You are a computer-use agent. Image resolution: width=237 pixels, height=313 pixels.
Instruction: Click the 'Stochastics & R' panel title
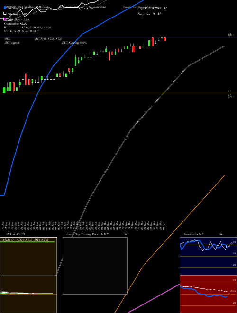[x=193, y=234]
